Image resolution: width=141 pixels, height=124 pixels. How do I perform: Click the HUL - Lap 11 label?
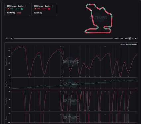(42, 9)
